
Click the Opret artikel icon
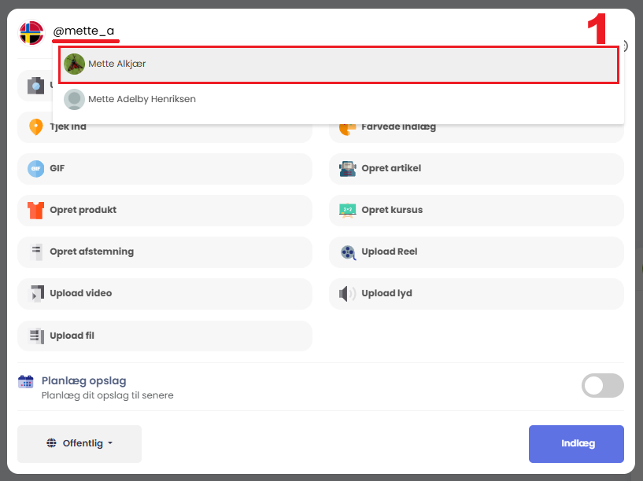[x=348, y=169]
